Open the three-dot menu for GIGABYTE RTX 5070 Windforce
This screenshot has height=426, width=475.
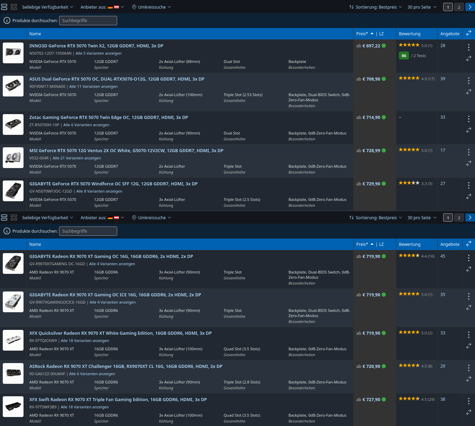(x=469, y=185)
